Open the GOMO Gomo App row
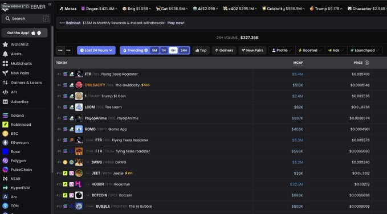 [221, 129]
